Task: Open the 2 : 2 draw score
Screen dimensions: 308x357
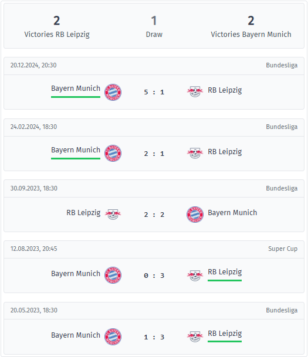Action: [154, 215]
